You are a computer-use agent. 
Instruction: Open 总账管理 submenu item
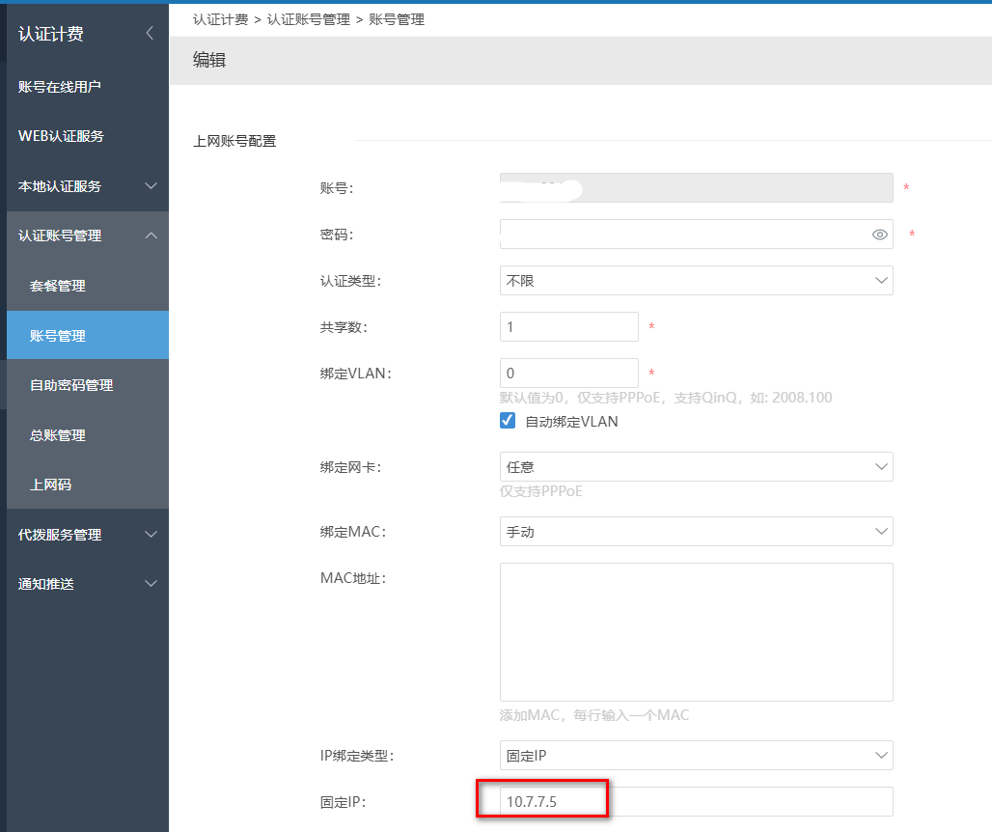point(58,435)
